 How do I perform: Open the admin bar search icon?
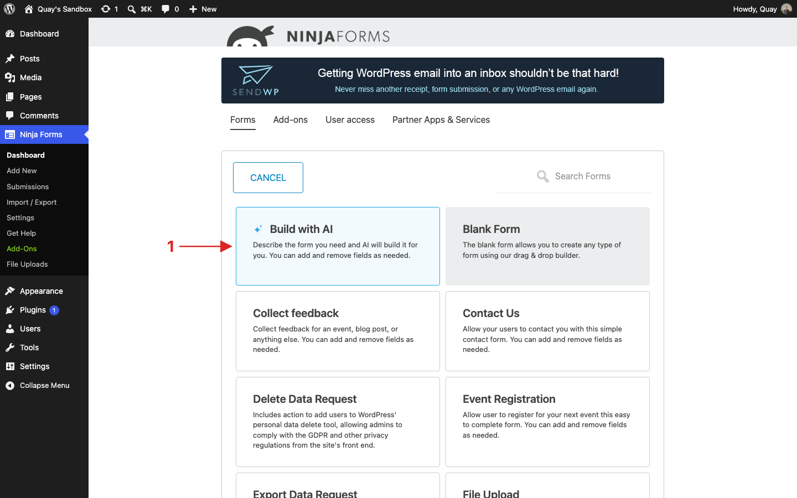(132, 9)
